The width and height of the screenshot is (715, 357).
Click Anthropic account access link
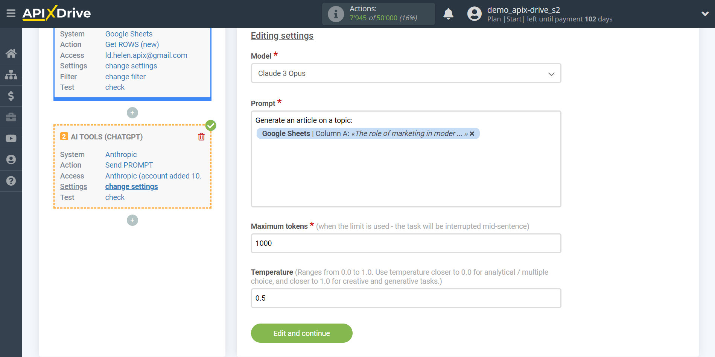[x=154, y=176]
